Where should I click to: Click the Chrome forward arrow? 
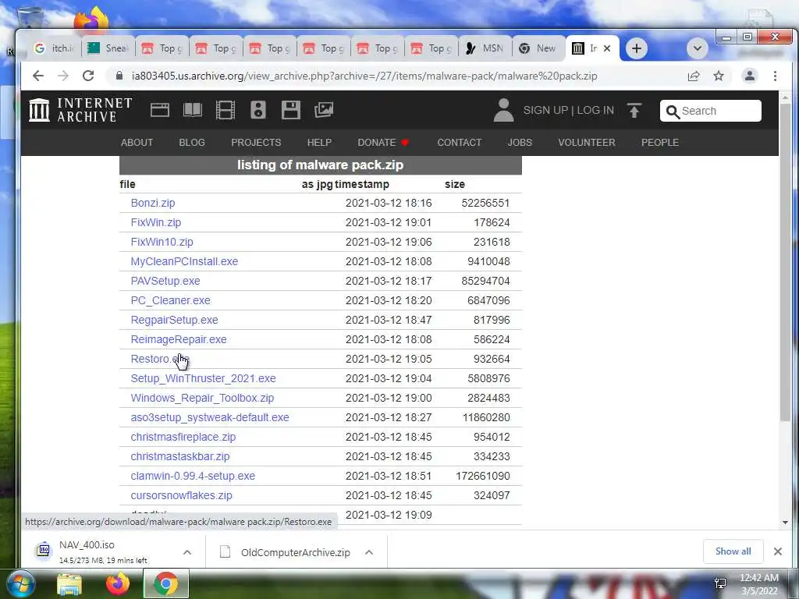click(63, 76)
